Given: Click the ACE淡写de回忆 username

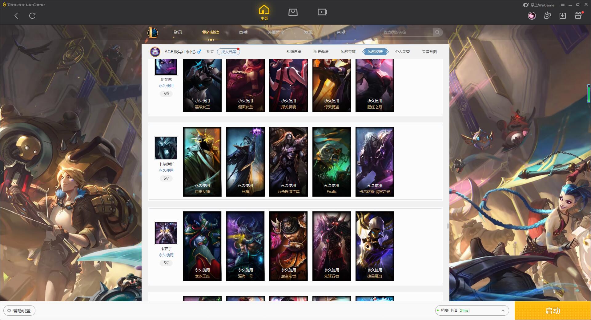Looking at the screenshot, I should [180, 52].
